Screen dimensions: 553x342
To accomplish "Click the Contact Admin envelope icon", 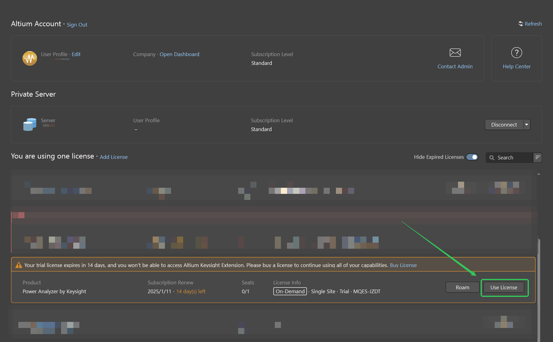I will point(455,53).
